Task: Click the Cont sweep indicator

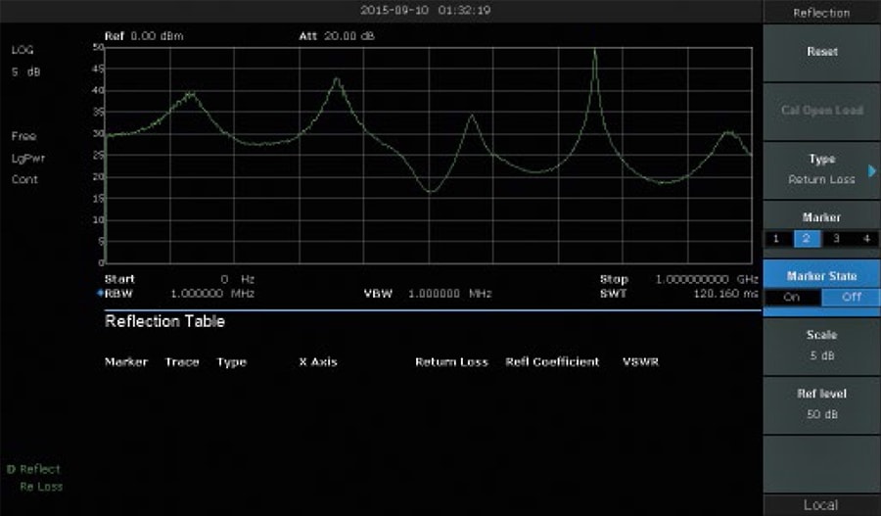Action: (24, 180)
